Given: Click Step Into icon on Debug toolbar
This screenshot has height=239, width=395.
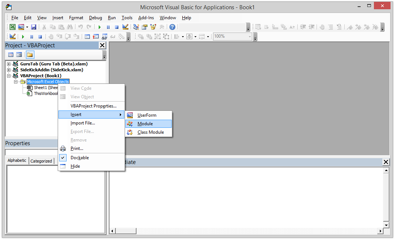Looking at the screenshot, I should click(x=60, y=37).
